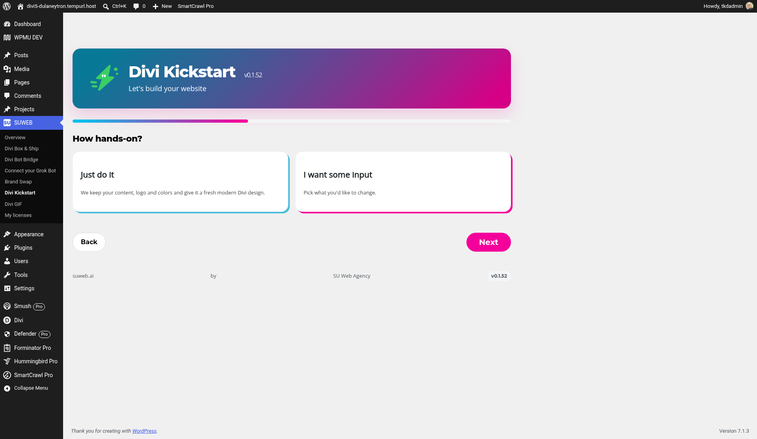Click the wizard progress bar
This screenshot has width=757, height=439.
292,121
